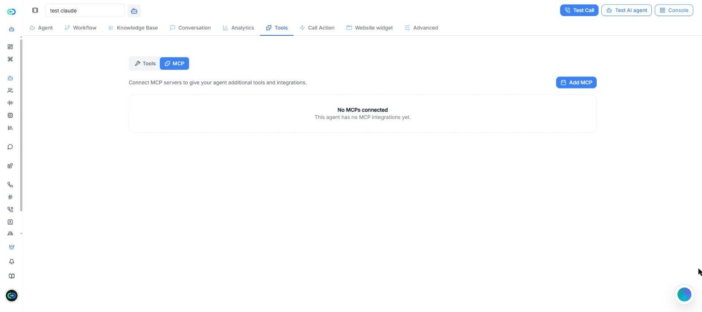702x312 pixels.
Task: Click the app logo in the sidebar top
Action: click(12, 12)
